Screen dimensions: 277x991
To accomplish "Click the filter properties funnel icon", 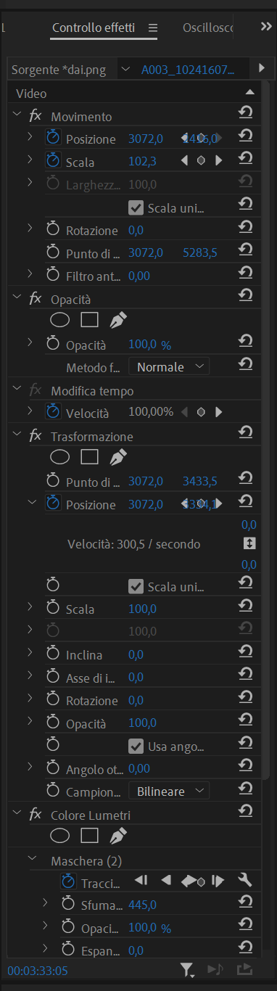I will pos(187,969).
